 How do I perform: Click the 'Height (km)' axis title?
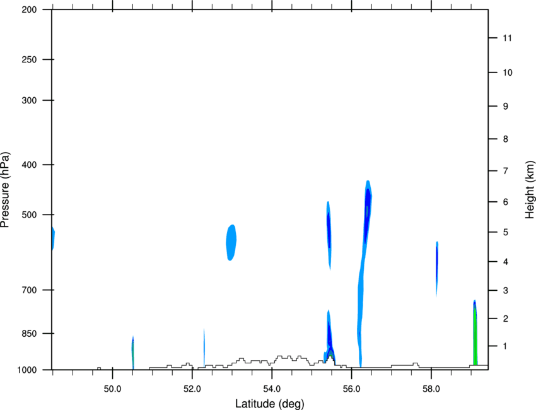click(x=530, y=190)
